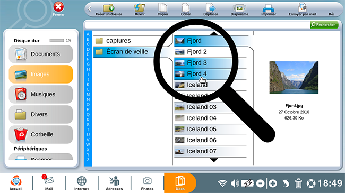
Task: Click the search text field
Action: click(x=197, y=25)
